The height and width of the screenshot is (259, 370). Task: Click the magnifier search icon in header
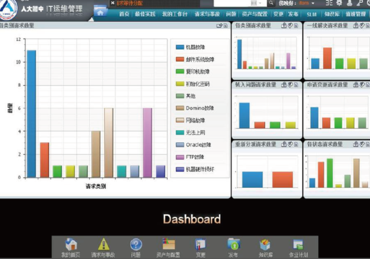point(271,3)
